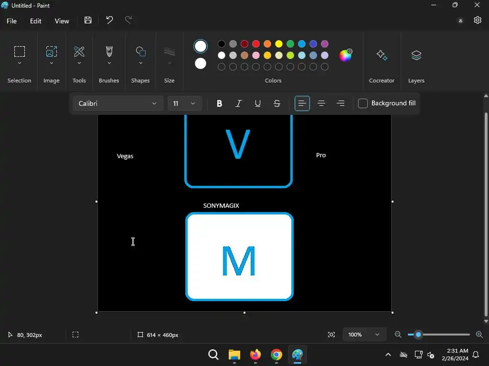Click the Pro text on canvas
Image resolution: width=489 pixels, height=366 pixels.
click(321, 155)
